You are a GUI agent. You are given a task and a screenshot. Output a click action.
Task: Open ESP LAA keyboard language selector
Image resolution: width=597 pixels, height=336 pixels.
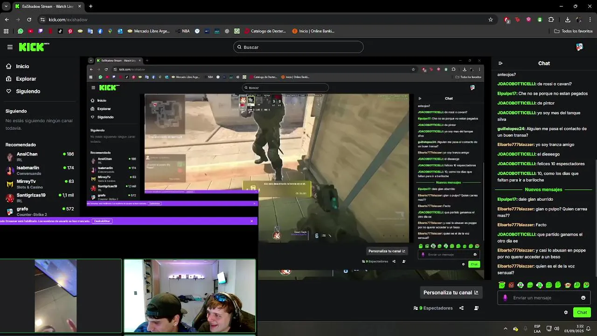click(x=537, y=329)
